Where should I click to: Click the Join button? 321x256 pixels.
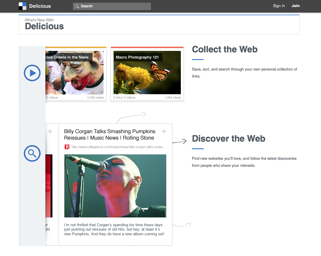(296, 6)
